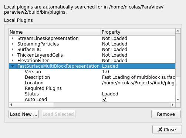Screen dimensions: 186x138
Task: Expand the StreamLinesRepresentation plugin entry
Action: point(13,38)
